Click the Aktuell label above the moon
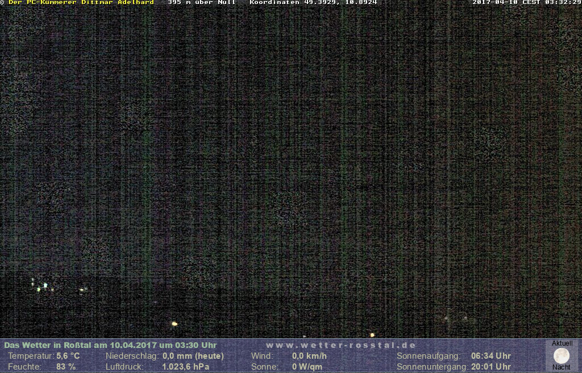 (x=562, y=343)
